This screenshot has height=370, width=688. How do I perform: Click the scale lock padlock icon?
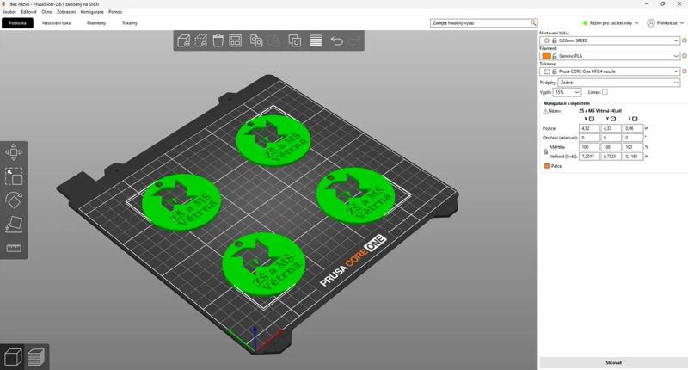pos(545,151)
